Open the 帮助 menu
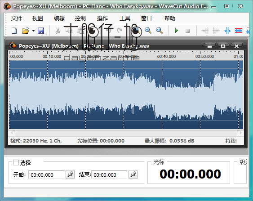This screenshot has width=253, height=201. [170, 18]
